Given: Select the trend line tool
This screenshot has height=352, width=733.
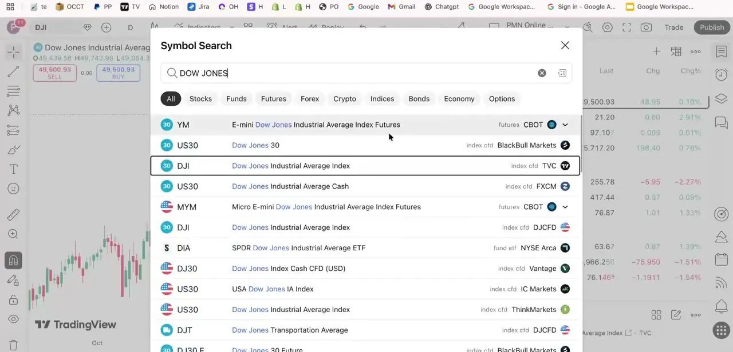Looking at the screenshot, I should (13, 71).
